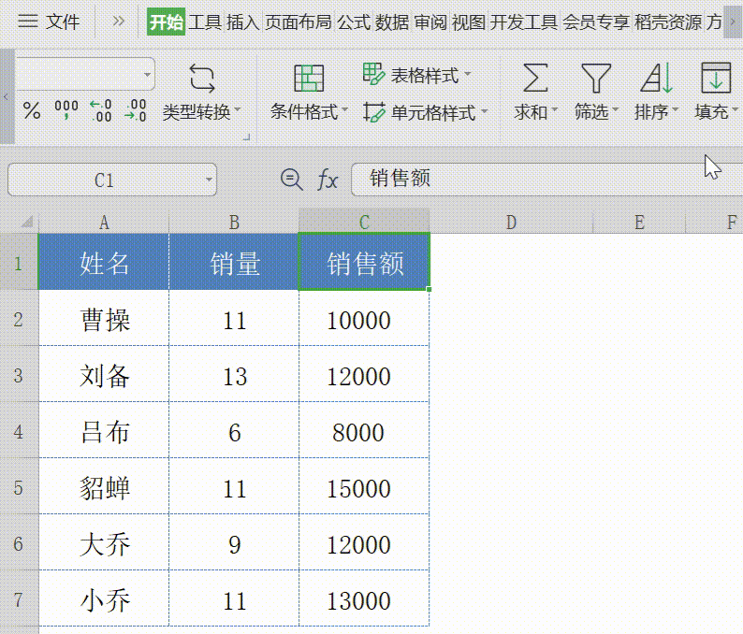Select row 7 header
The height and width of the screenshot is (634, 743).
pyautogui.click(x=19, y=598)
